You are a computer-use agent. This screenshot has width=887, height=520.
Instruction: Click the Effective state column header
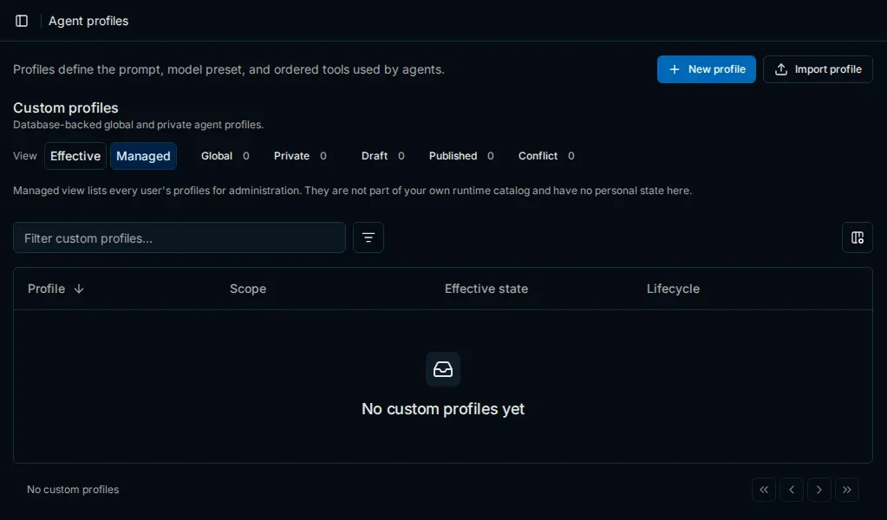486,289
